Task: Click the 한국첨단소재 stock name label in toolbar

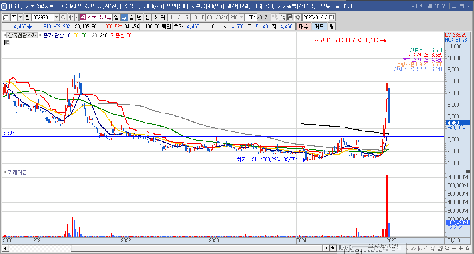Action: (99, 18)
